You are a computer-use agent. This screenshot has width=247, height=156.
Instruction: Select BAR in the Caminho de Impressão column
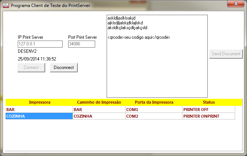(99, 110)
